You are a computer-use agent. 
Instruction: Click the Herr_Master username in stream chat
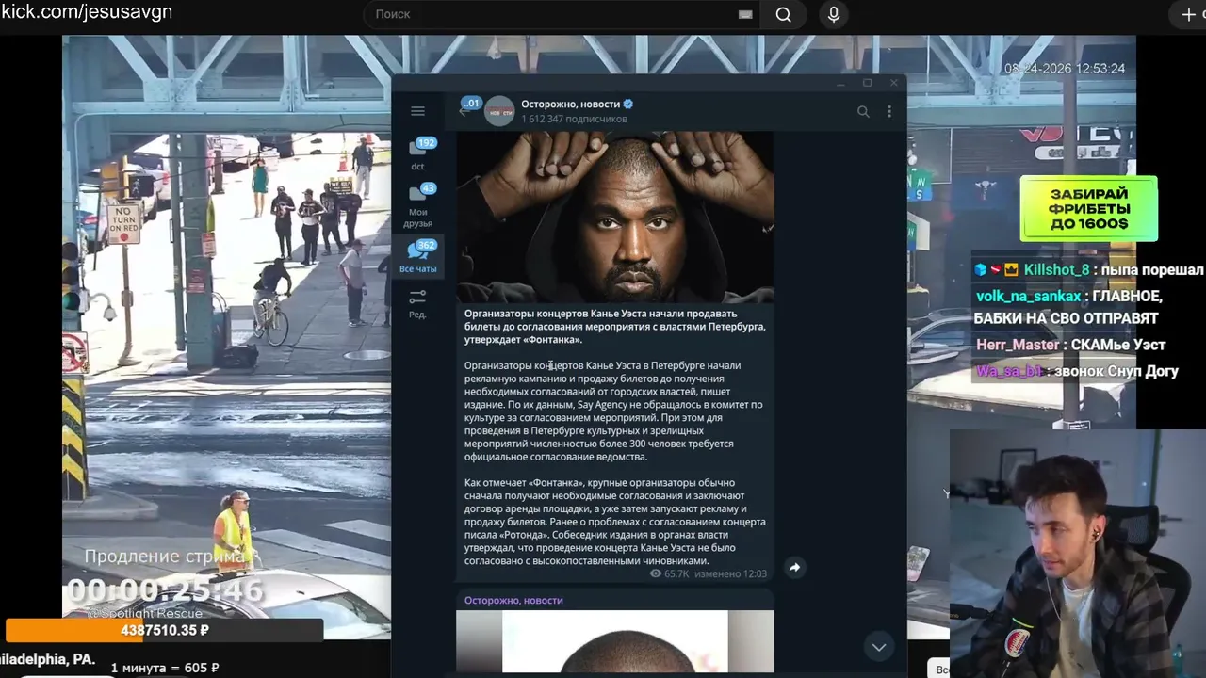[1018, 345]
